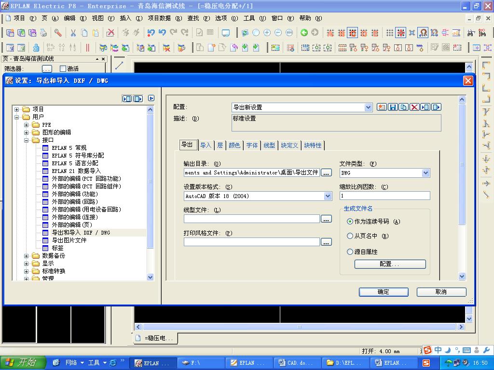Copy the configuration scheme
The width and height of the screenshot is (494, 370).
click(x=404, y=107)
